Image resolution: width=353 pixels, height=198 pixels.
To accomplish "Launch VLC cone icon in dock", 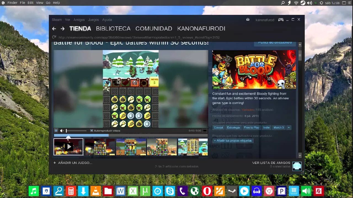I will (x=96, y=191).
